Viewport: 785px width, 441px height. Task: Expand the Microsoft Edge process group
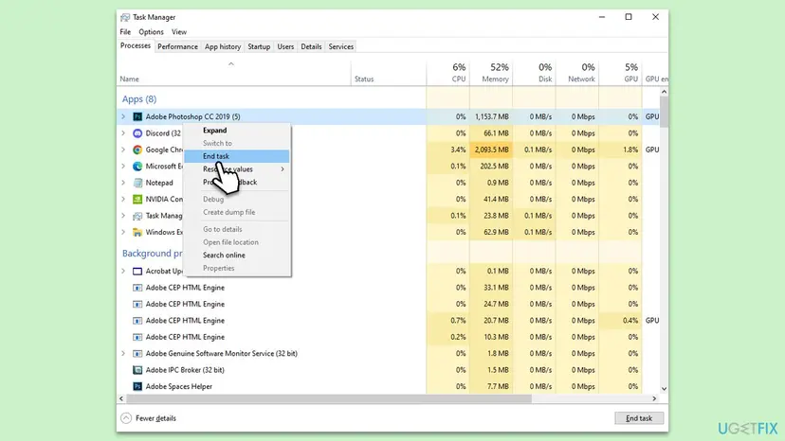123,166
